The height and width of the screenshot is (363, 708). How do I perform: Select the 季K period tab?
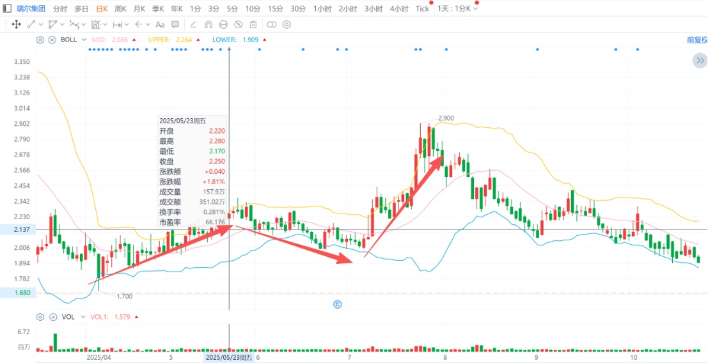tap(158, 8)
